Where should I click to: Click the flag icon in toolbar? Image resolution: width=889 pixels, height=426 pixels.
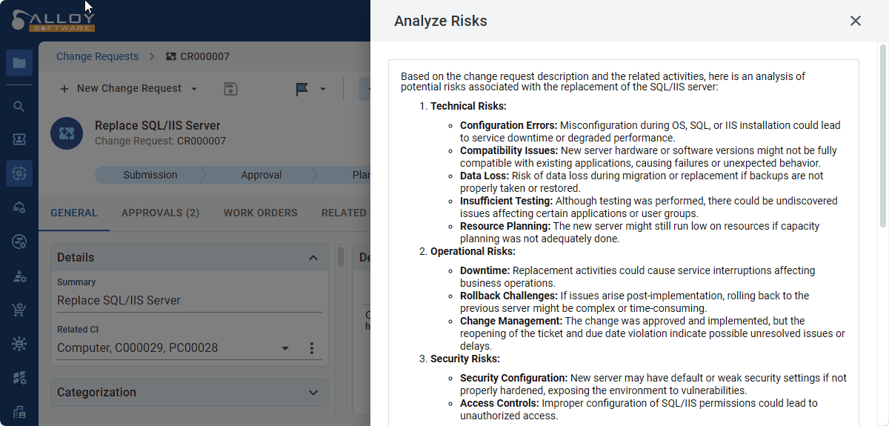(302, 89)
